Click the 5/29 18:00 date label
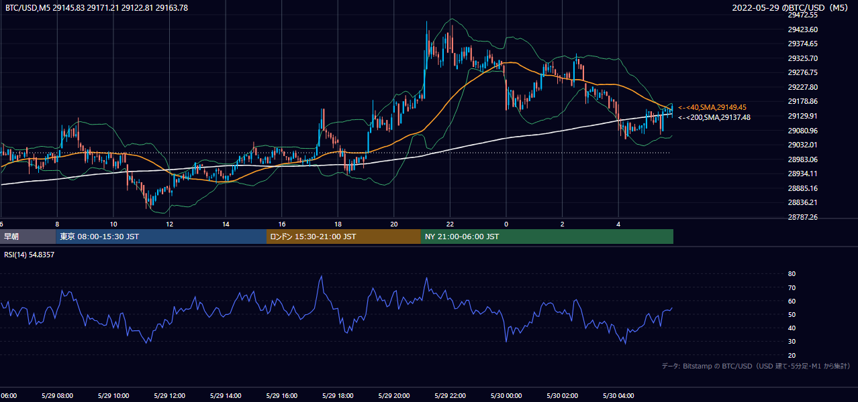 [338, 395]
